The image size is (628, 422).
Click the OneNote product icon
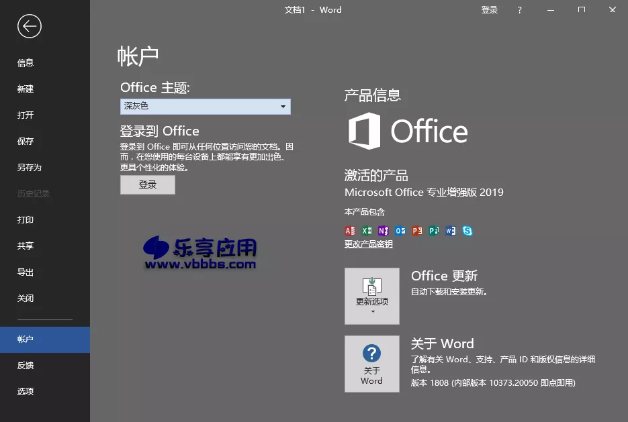point(384,230)
